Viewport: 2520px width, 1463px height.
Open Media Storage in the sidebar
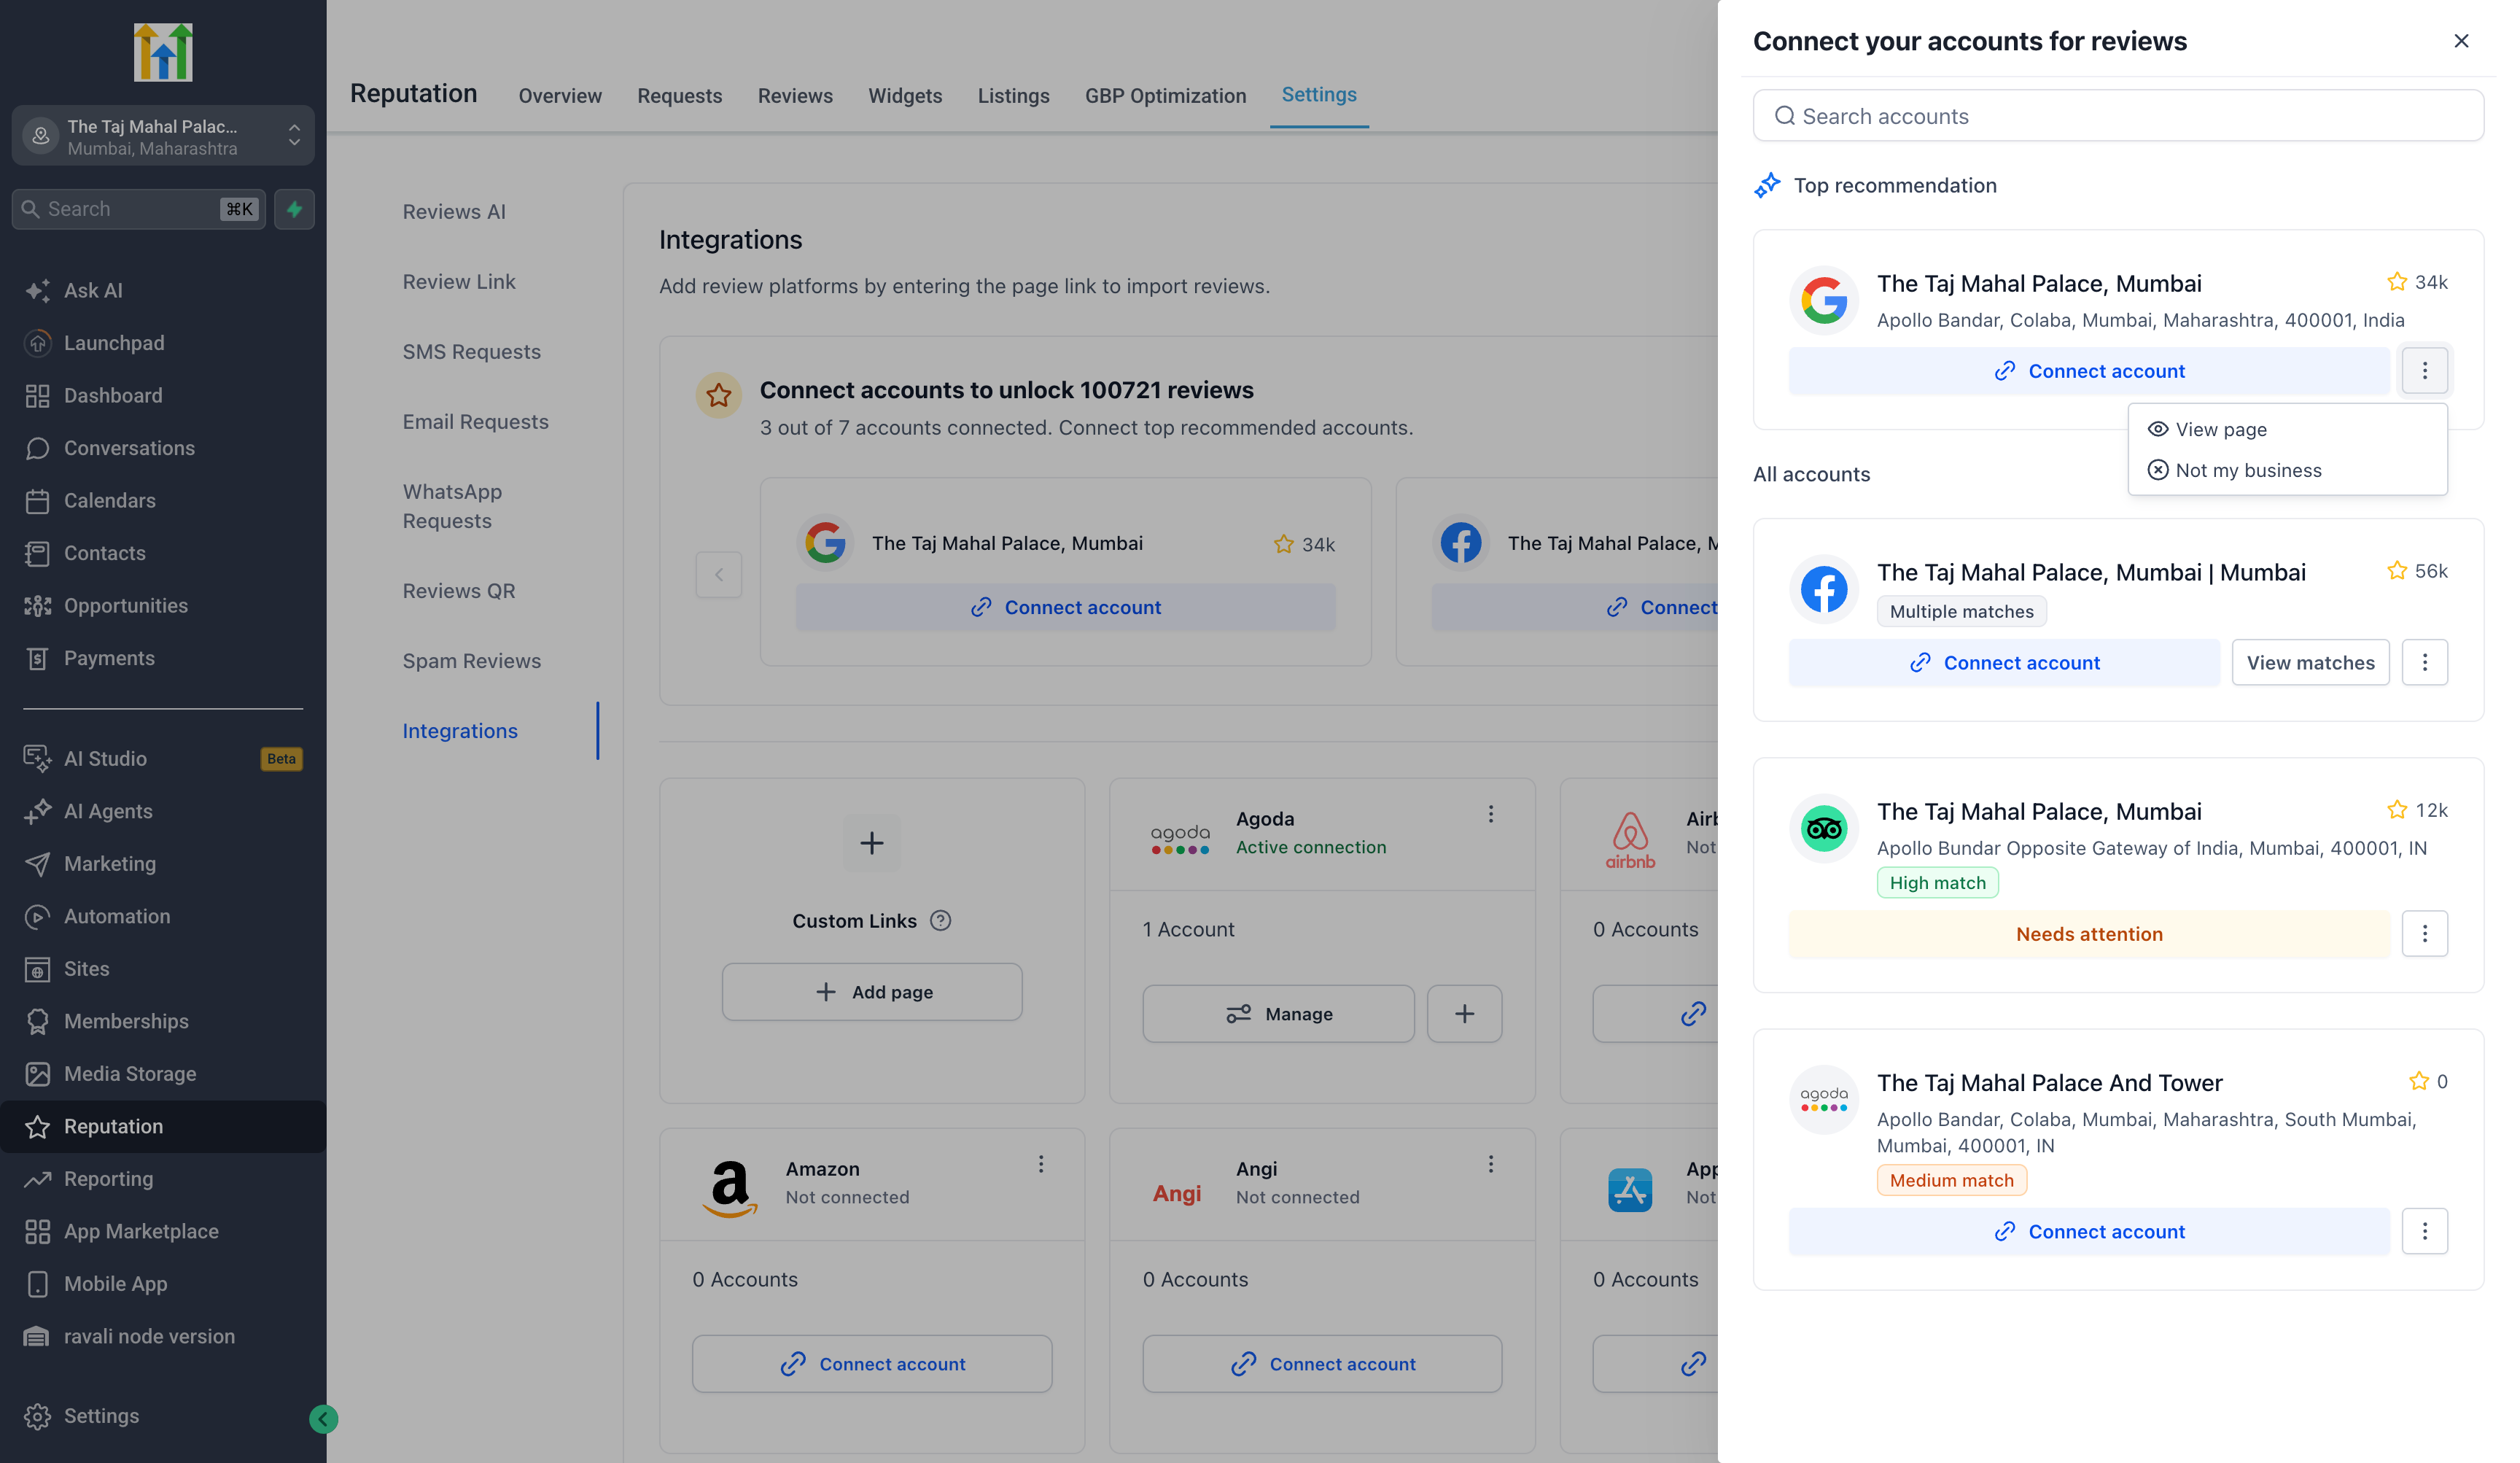(x=163, y=1073)
